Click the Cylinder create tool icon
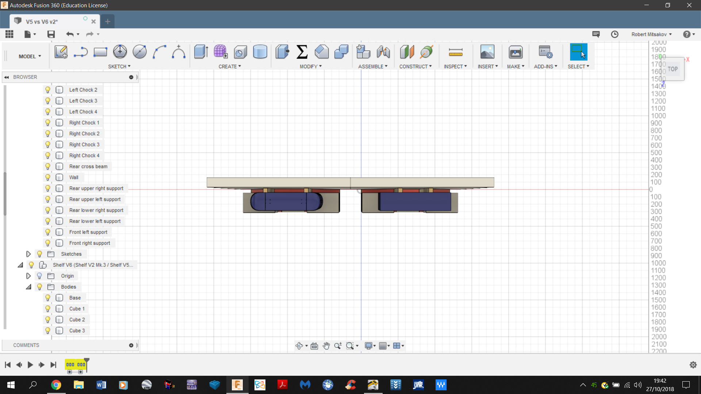This screenshot has width=701, height=394. pyautogui.click(x=260, y=52)
